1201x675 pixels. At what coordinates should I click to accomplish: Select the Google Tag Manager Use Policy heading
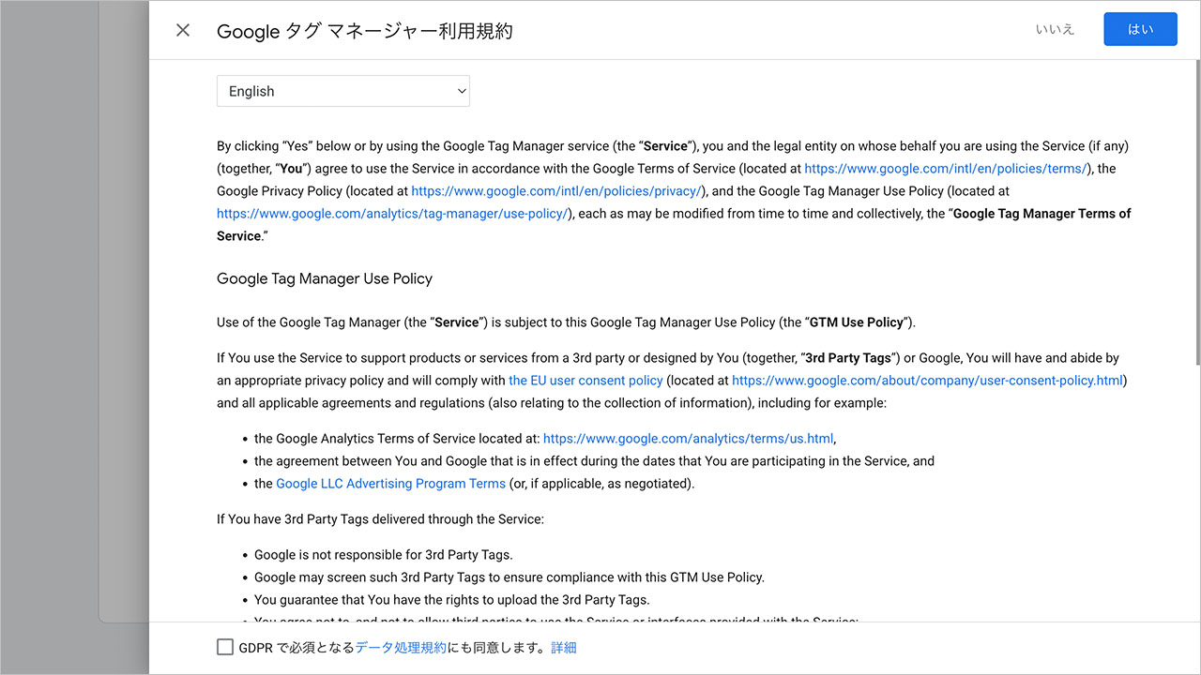pyautogui.click(x=324, y=278)
